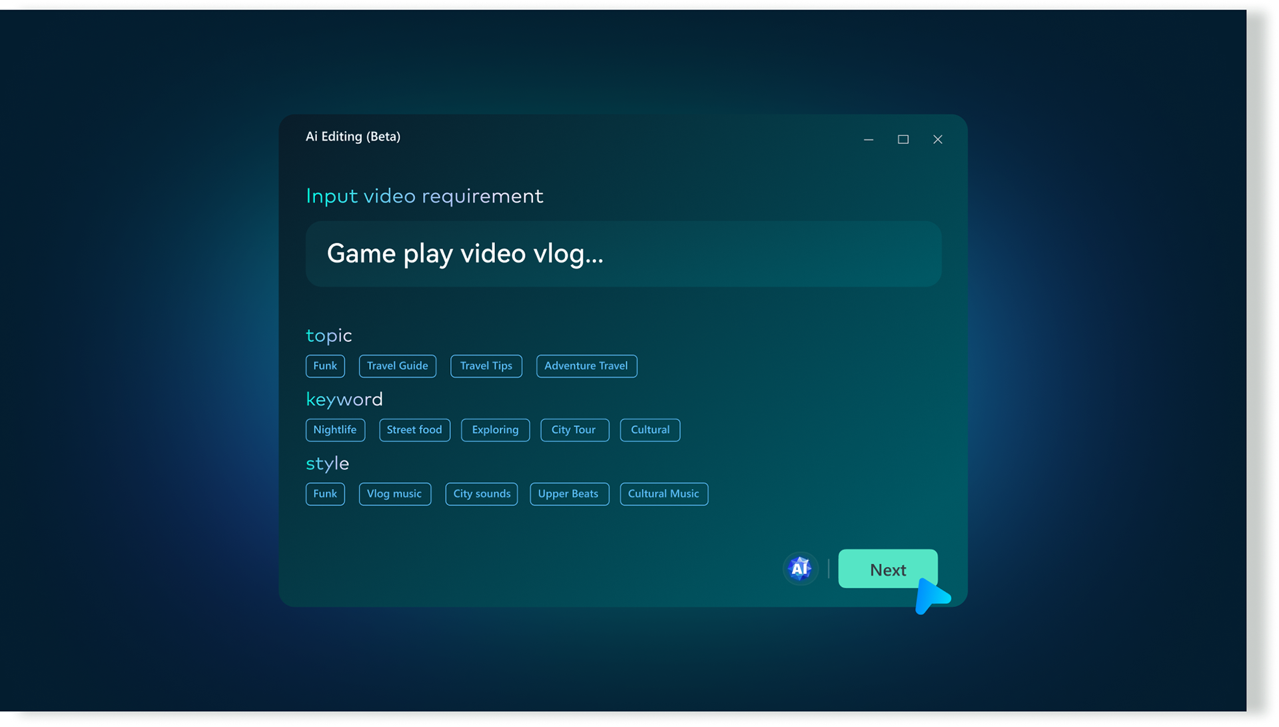Click the video requirement text field
The image size is (1279, 727).
point(623,254)
